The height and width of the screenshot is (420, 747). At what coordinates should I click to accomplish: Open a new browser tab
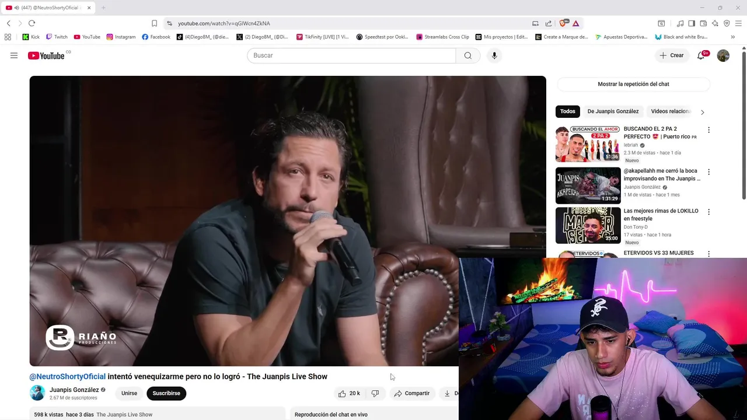pyautogui.click(x=103, y=8)
